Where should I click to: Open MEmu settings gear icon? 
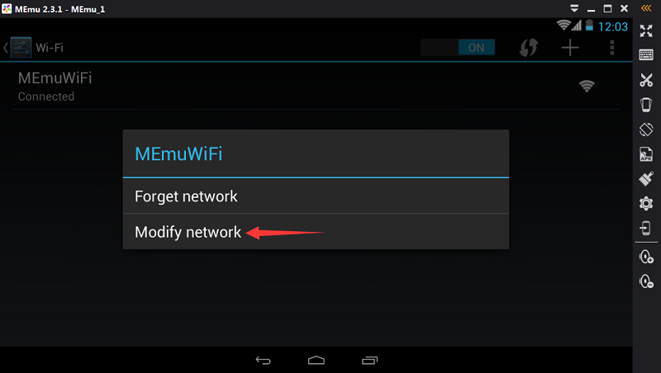click(x=646, y=203)
